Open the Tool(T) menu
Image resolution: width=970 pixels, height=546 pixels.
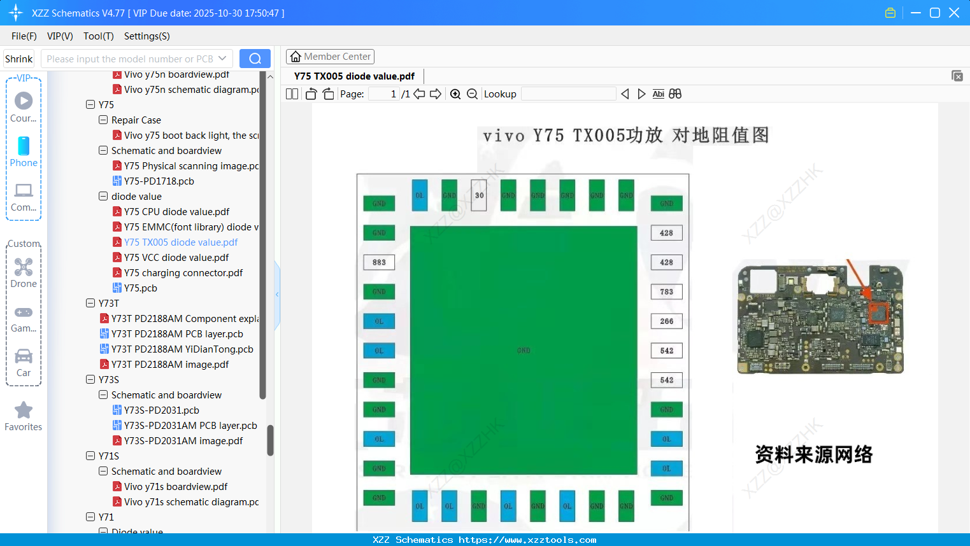(x=98, y=36)
